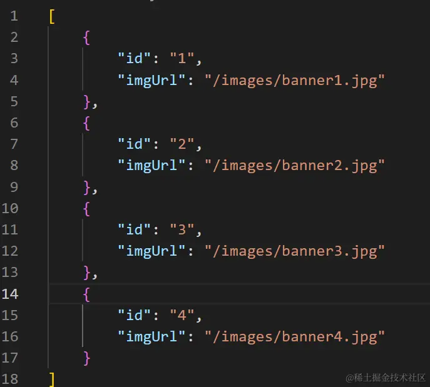
Task: Click the "imgUrl" key on line 8
Action: pyautogui.click(x=151, y=166)
